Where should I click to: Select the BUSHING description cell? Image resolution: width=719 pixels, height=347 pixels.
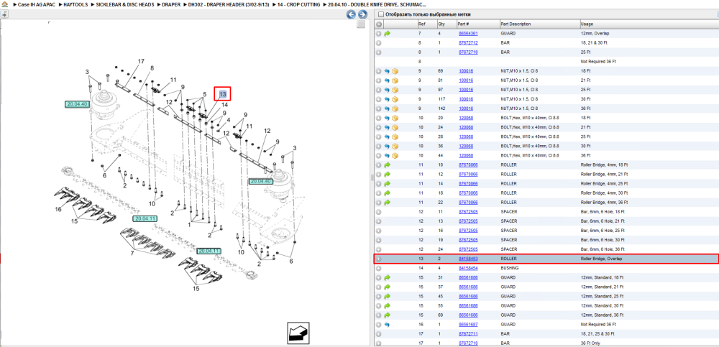pyautogui.click(x=509, y=268)
